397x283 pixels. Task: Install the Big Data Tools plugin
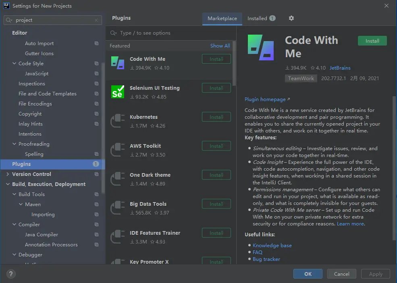tap(216, 204)
